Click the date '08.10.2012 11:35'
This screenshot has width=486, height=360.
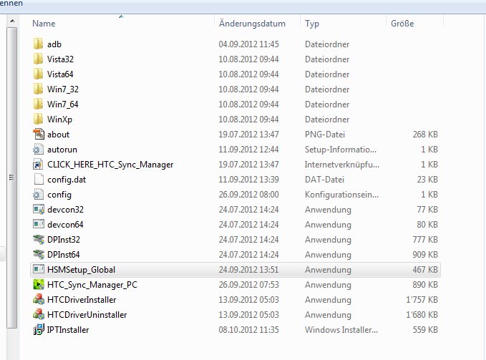tap(248, 330)
